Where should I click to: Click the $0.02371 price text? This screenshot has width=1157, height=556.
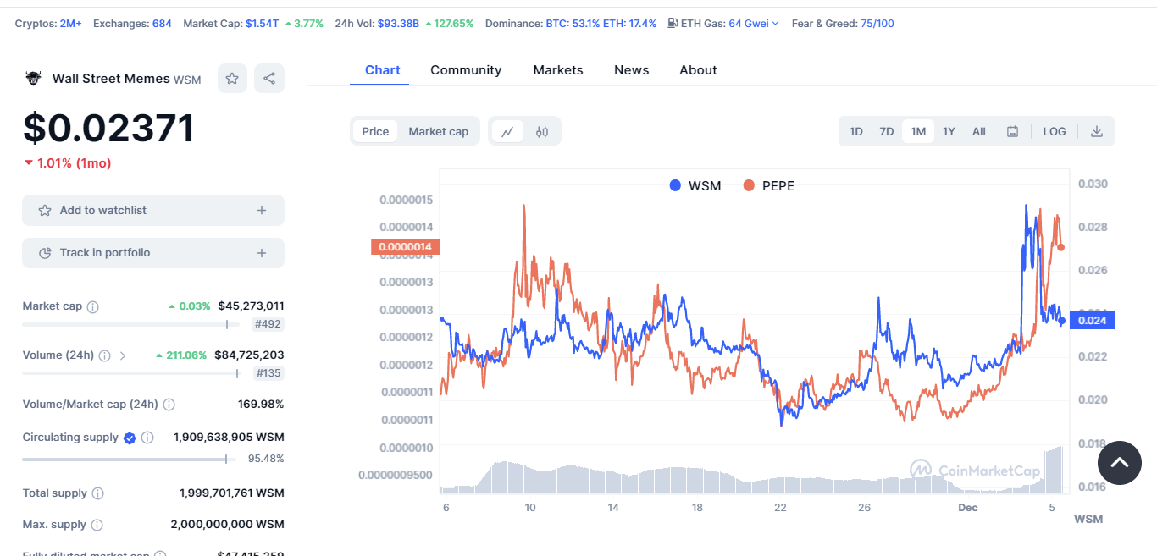click(x=108, y=128)
